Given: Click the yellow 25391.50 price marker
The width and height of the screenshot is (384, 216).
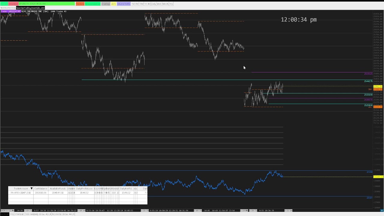Looking at the screenshot, I should coord(378,86).
